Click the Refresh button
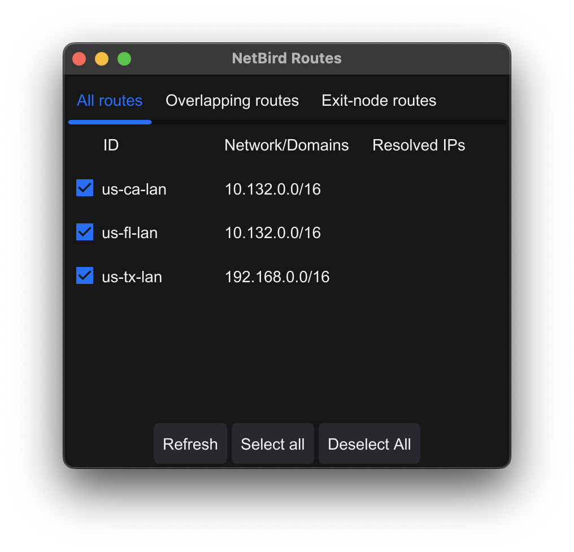 point(190,443)
